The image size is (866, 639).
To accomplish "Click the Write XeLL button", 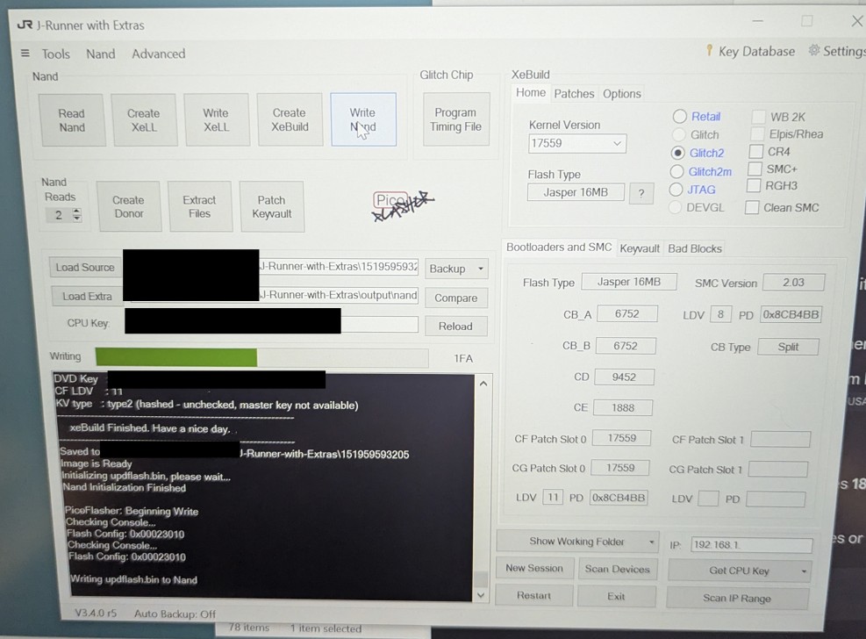I will (x=216, y=120).
